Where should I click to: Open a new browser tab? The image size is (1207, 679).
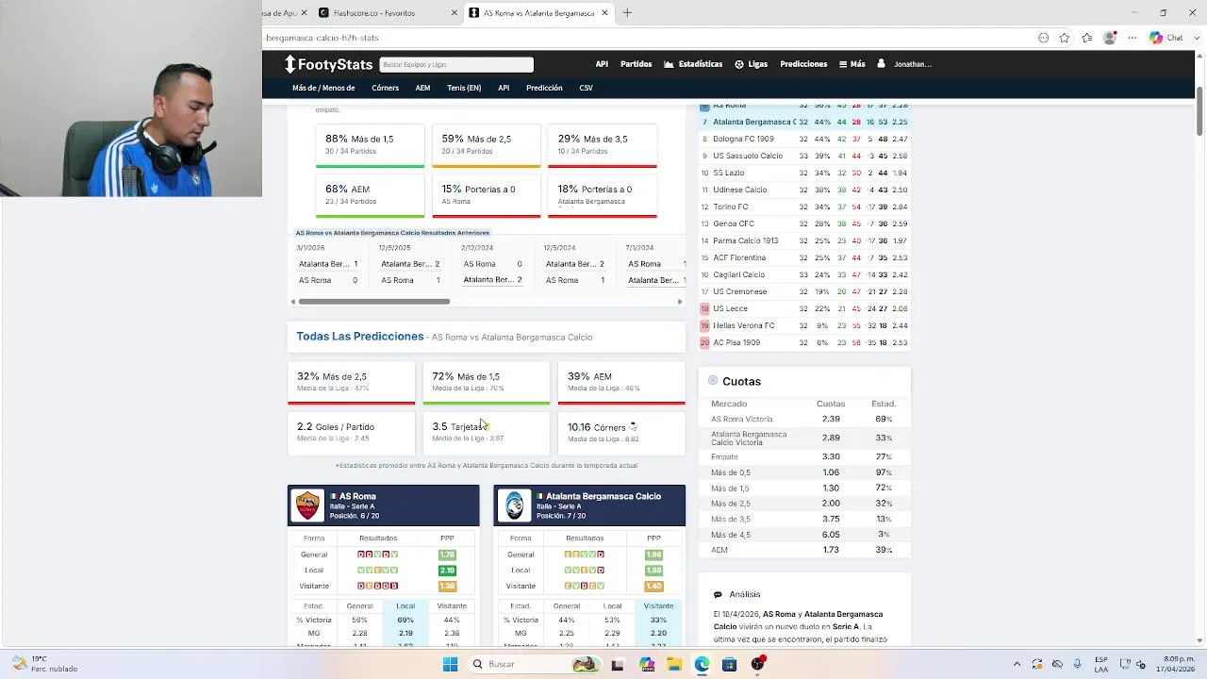pyautogui.click(x=627, y=12)
